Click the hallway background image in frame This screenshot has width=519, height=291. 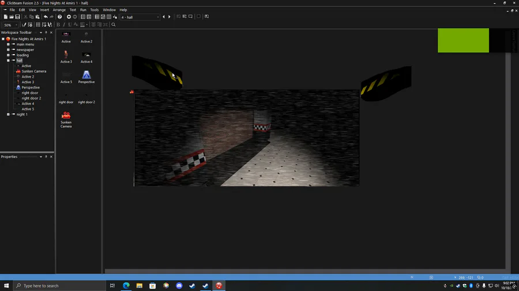[x=247, y=138]
